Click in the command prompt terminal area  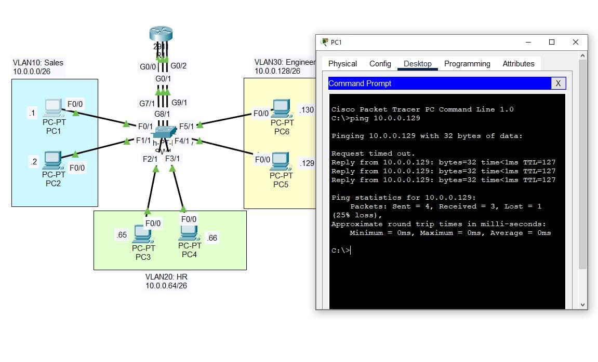(447, 275)
